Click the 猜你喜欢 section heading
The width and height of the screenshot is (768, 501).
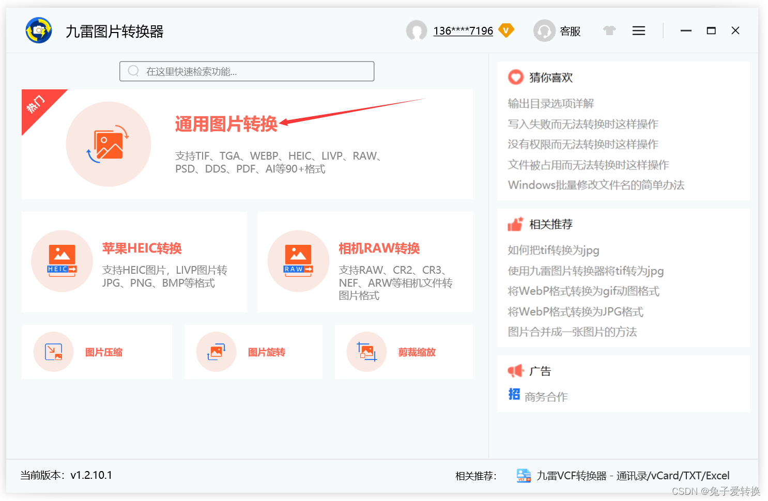551,77
